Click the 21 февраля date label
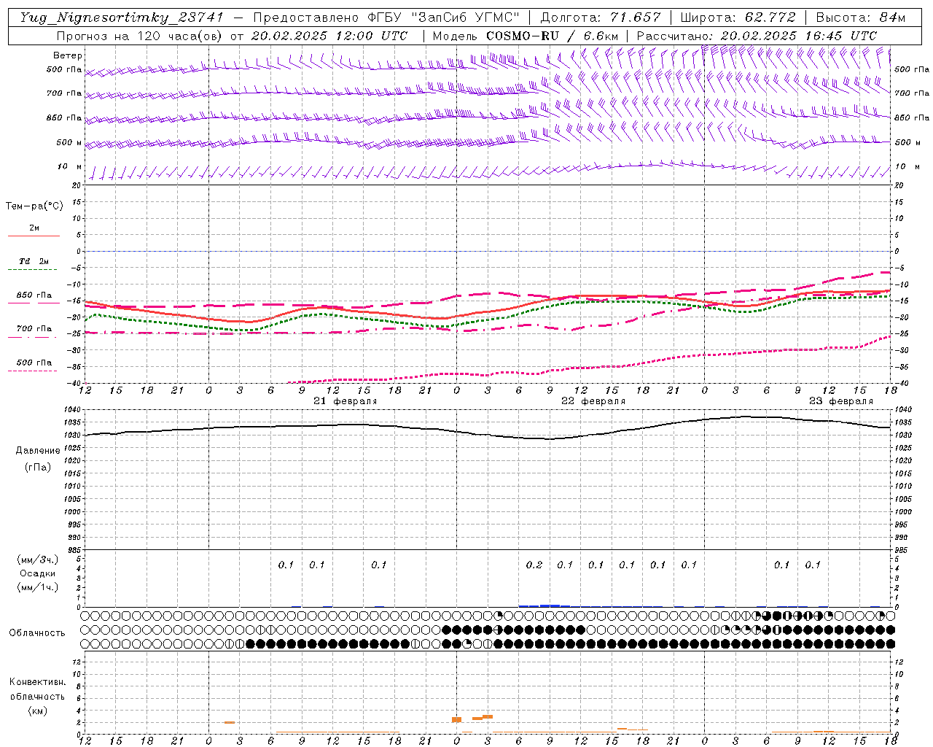Image resolution: width=933 pixels, height=747 pixels. [x=346, y=401]
